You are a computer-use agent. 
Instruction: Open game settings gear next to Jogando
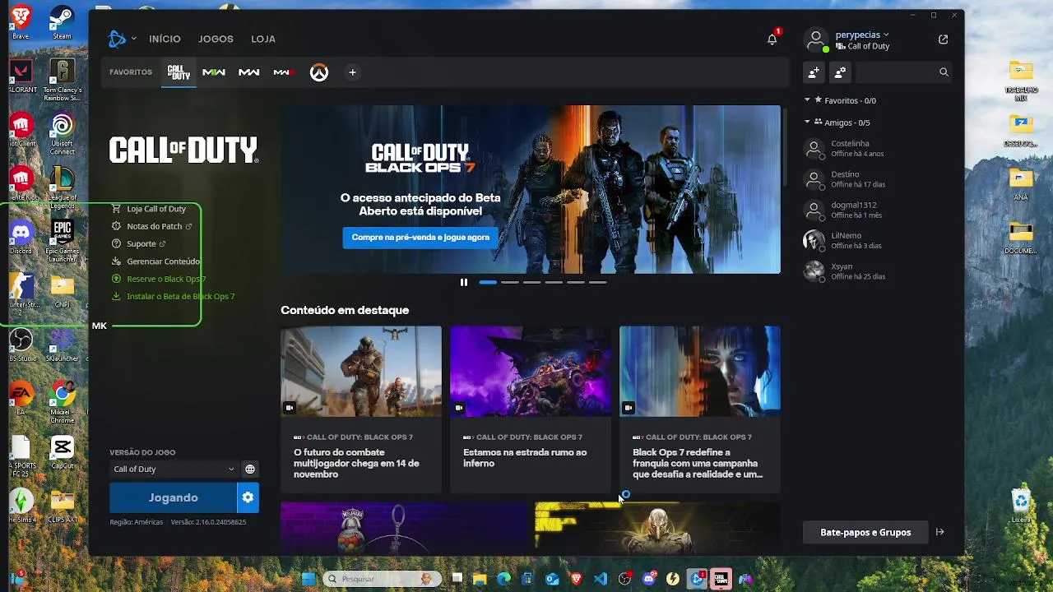click(x=248, y=497)
